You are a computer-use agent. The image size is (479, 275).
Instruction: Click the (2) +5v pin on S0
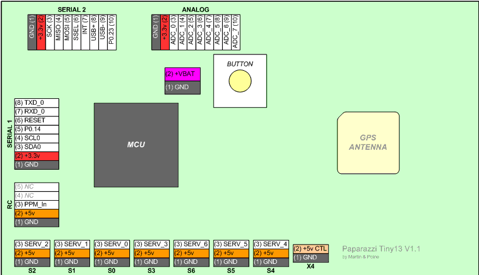112,253
